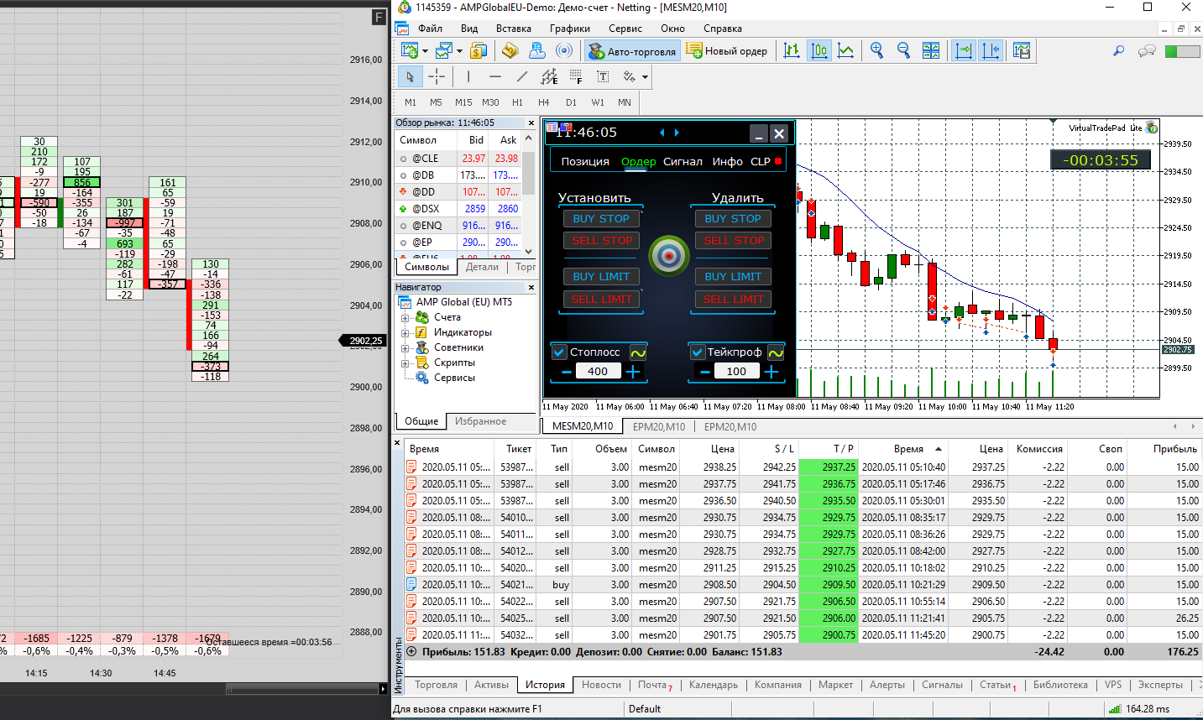
Task: Toggle the CLP red indicator
Action: pyautogui.click(x=778, y=161)
